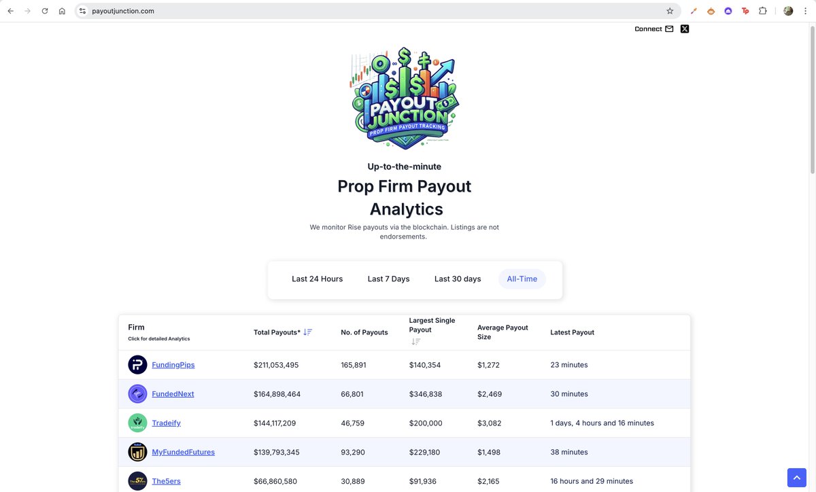This screenshot has width=816, height=492.
Task: Click the Connect label at top
Action: [x=648, y=29]
